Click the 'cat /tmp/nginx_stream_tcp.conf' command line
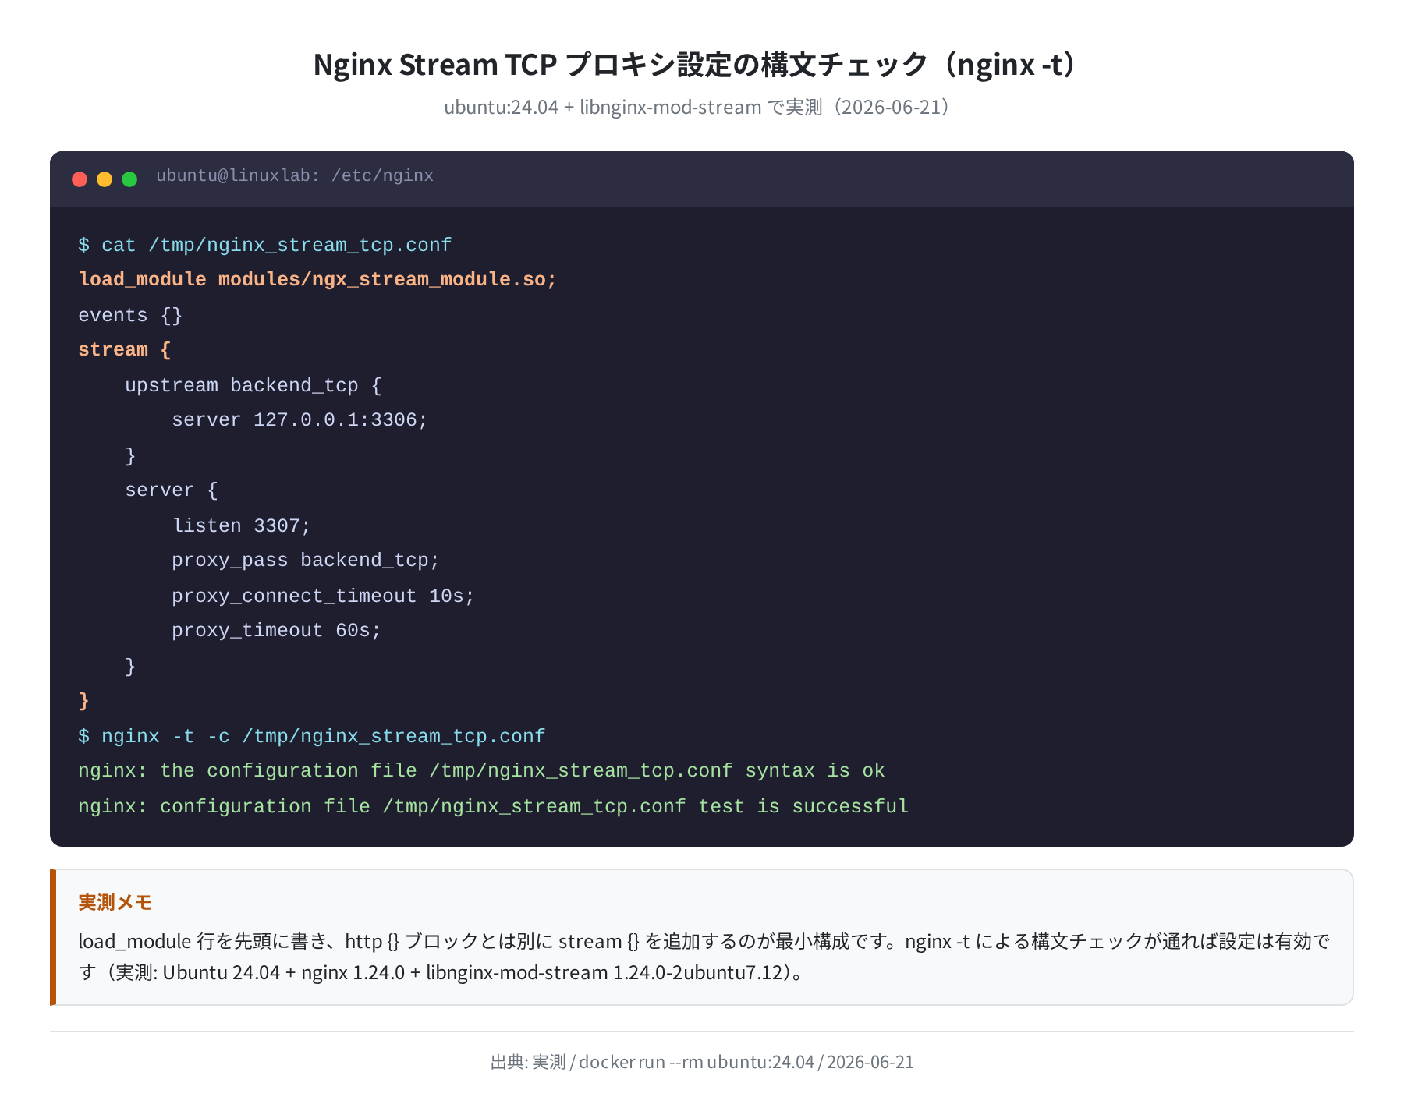Screen dimensions: 1404x1104 tap(265, 245)
